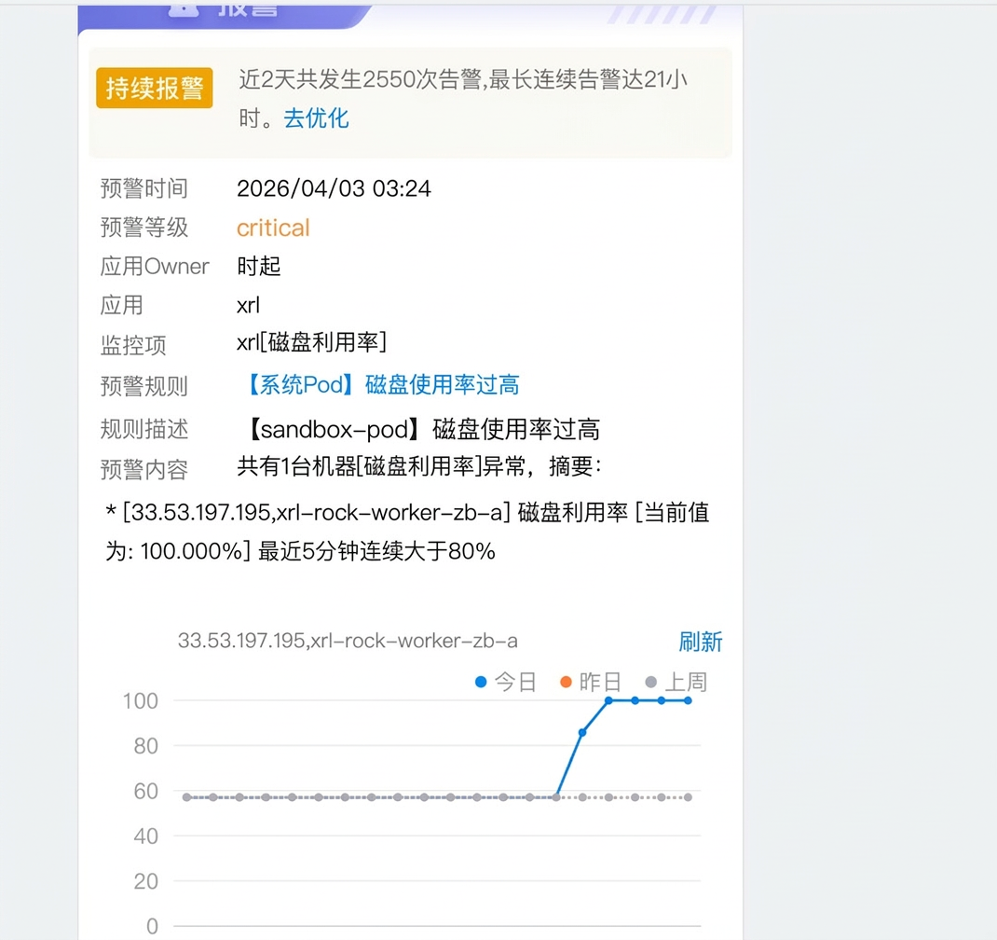This screenshot has height=940, width=997.
Task: Click the blue data point near 86
Action: pos(582,732)
